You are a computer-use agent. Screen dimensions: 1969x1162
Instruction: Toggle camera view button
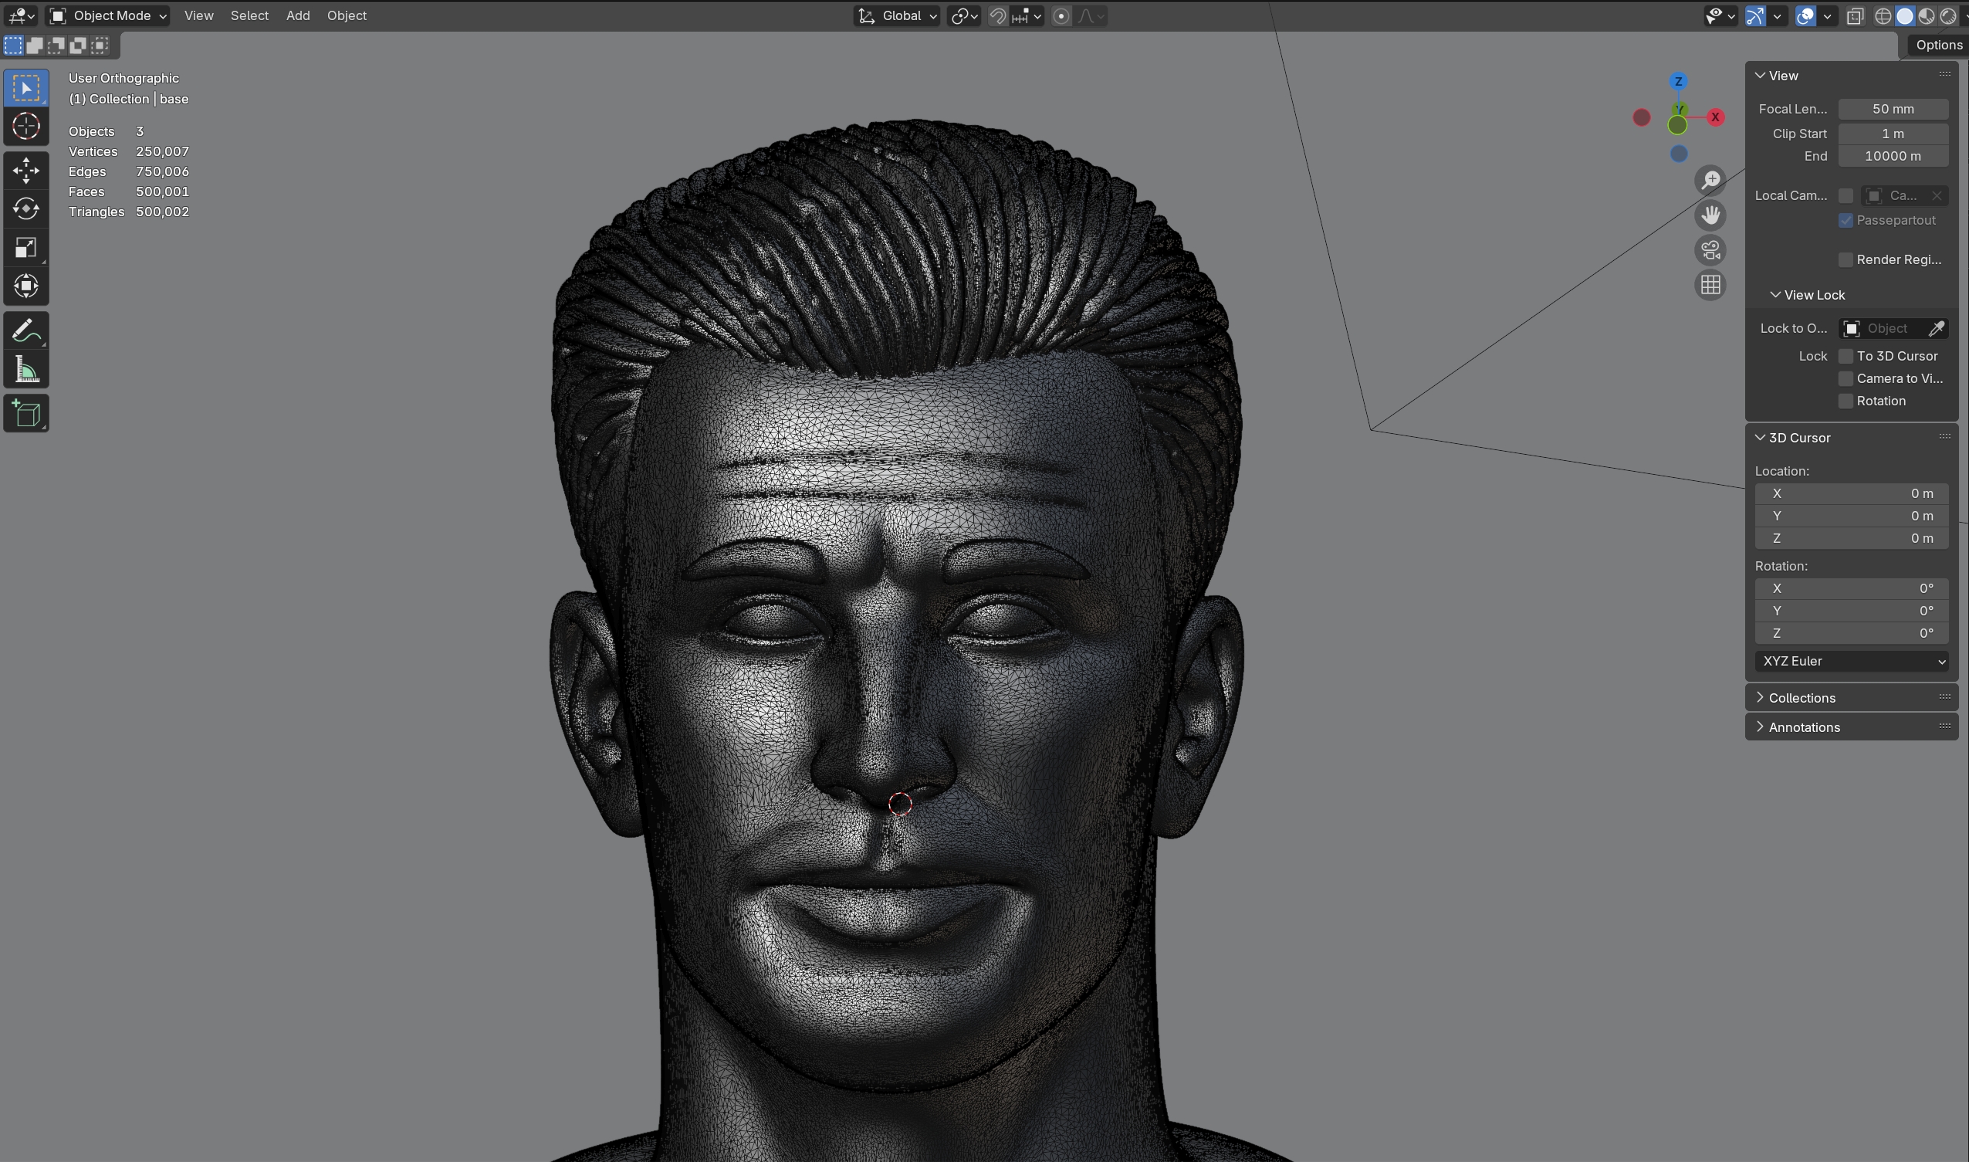pyautogui.click(x=1710, y=251)
